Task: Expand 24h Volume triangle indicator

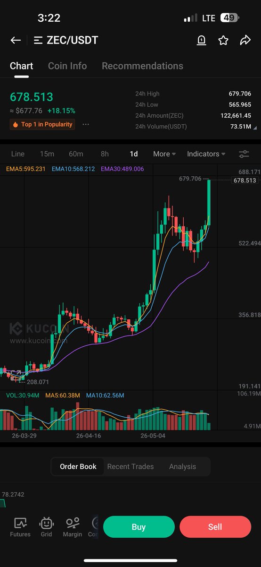Action: click(x=255, y=127)
